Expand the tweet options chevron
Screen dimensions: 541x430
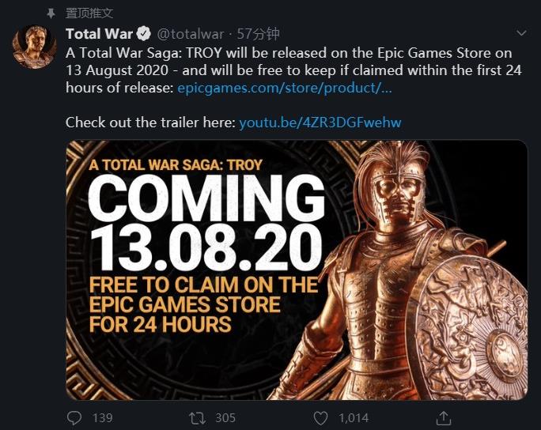521,34
